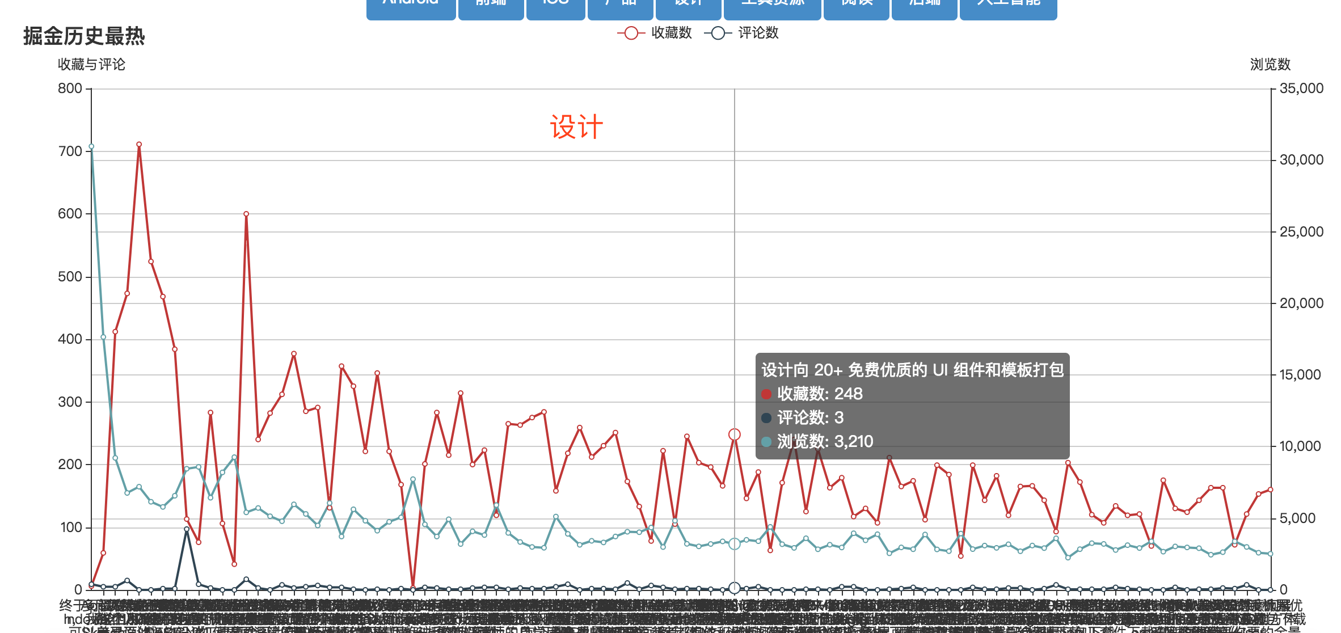Click the tooltip title 设计向 20+ 免费优质的 UI 组件和模板打包

pos(912,370)
